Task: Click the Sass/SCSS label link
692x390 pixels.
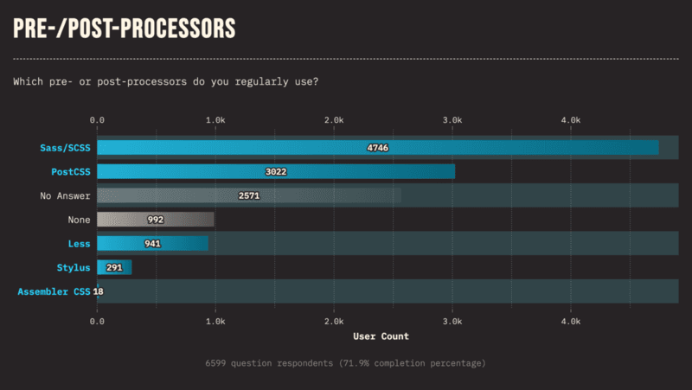Action: [66, 148]
